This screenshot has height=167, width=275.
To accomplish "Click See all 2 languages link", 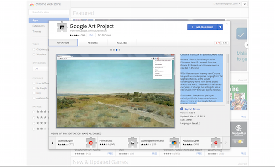I will click(196, 123).
